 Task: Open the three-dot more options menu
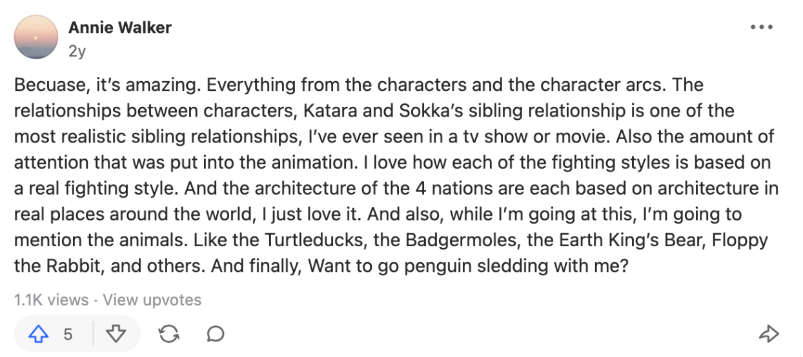(x=762, y=28)
